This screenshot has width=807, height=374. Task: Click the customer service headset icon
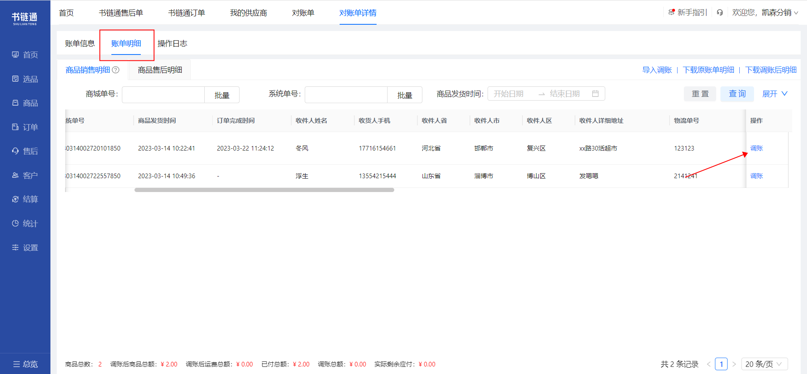(720, 13)
